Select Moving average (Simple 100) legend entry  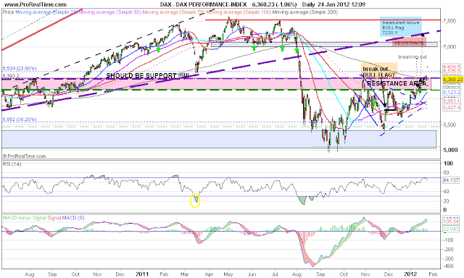(x=239, y=12)
